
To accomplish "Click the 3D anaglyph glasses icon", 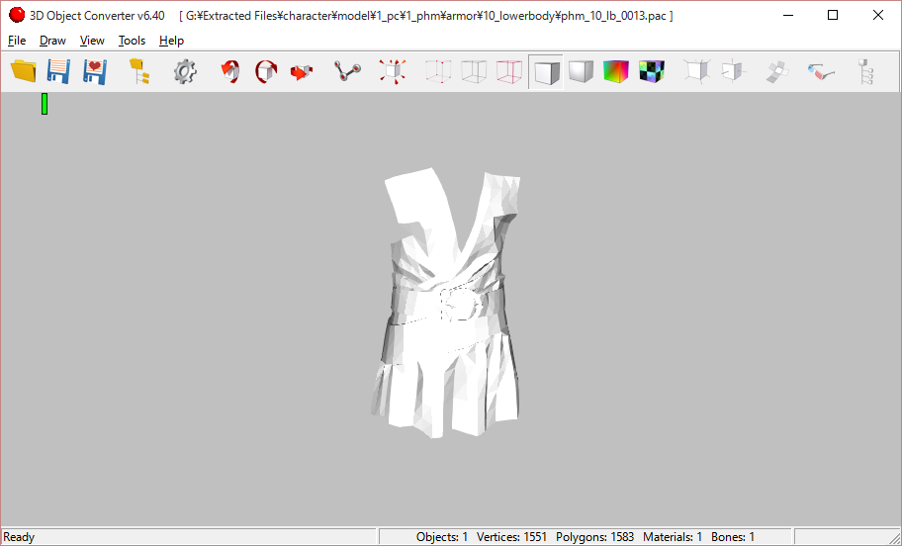I will 820,71.
